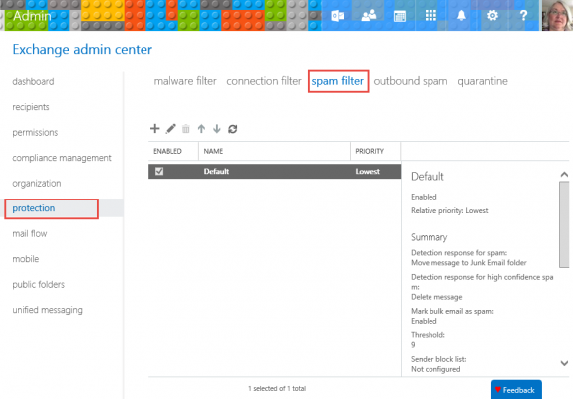The height and width of the screenshot is (399, 573).
Task: Open Outlook from the top bar
Action: click(x=337, y=16)
